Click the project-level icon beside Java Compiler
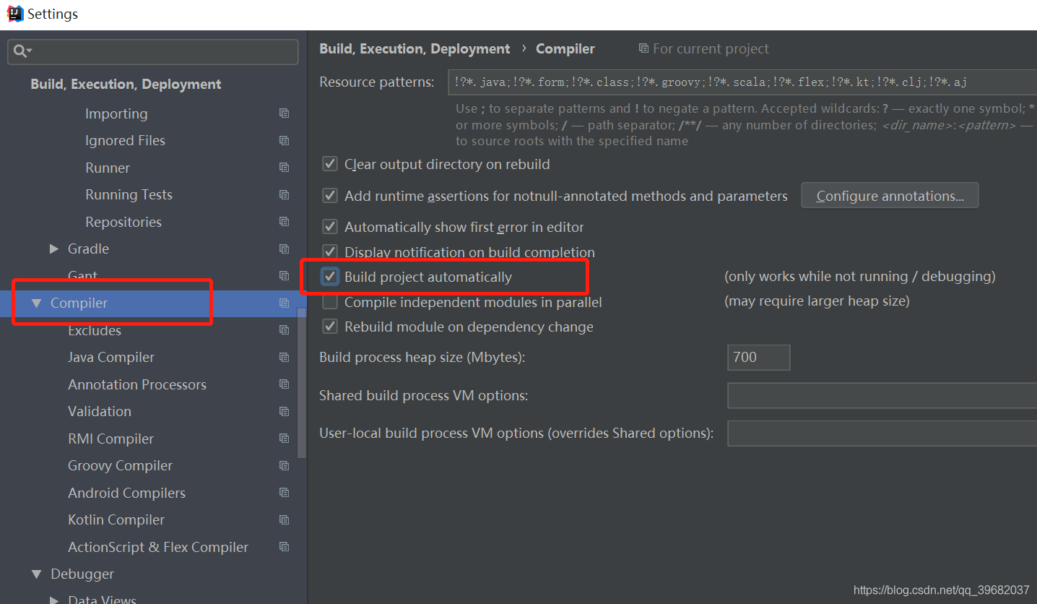This screenshot has height=604, width=1037. tap(285, 357)
